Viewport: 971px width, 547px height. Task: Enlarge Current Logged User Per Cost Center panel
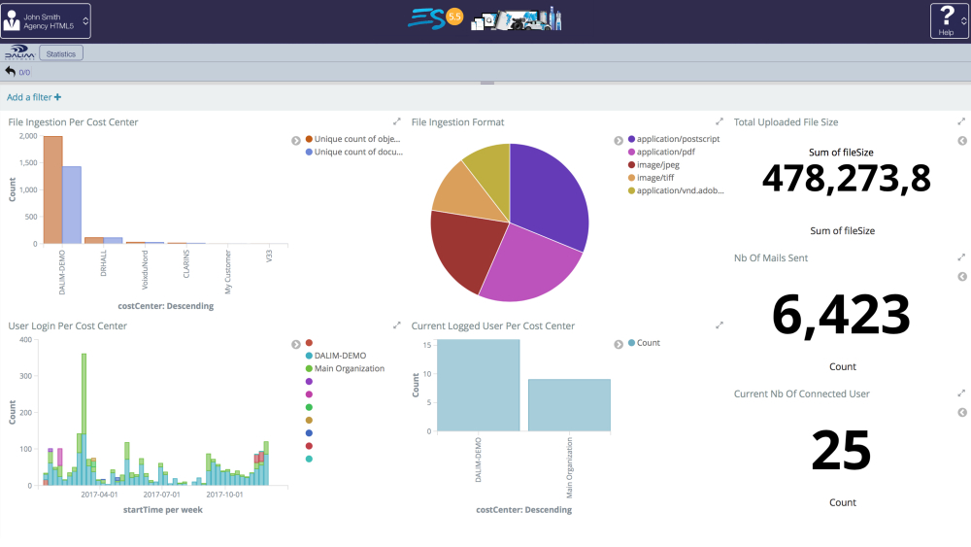pyautogui.click(x=720, y=325)
